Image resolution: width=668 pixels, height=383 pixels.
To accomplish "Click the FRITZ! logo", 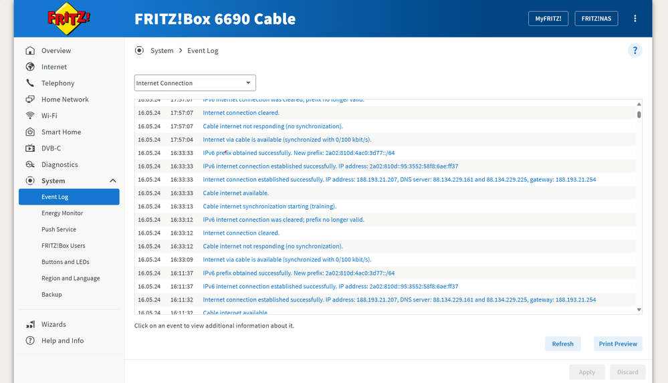I will pyautogui.click(x=69, y=18).
